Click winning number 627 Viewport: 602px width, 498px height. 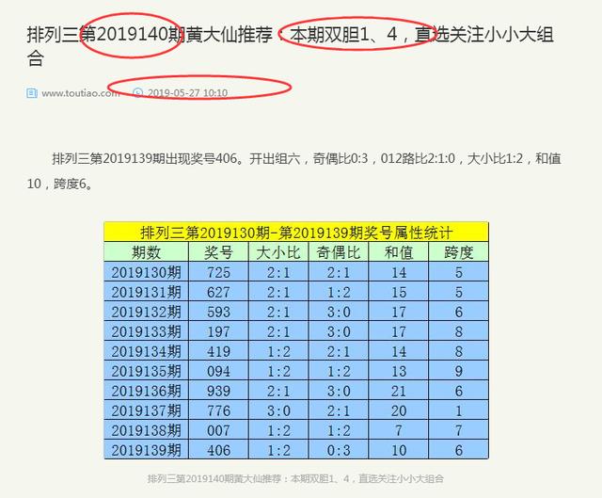pos(218,292)
